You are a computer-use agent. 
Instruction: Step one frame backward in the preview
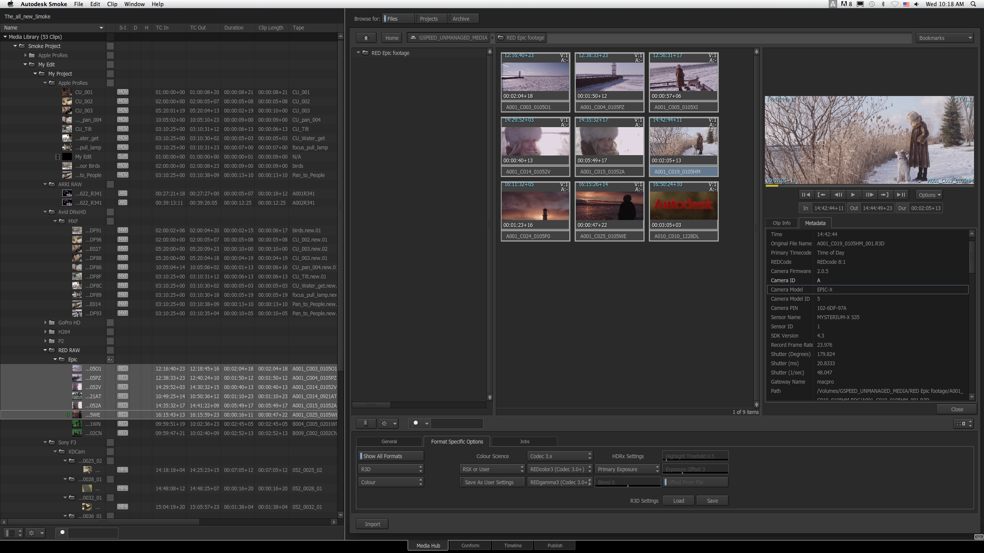pos(838,195)
